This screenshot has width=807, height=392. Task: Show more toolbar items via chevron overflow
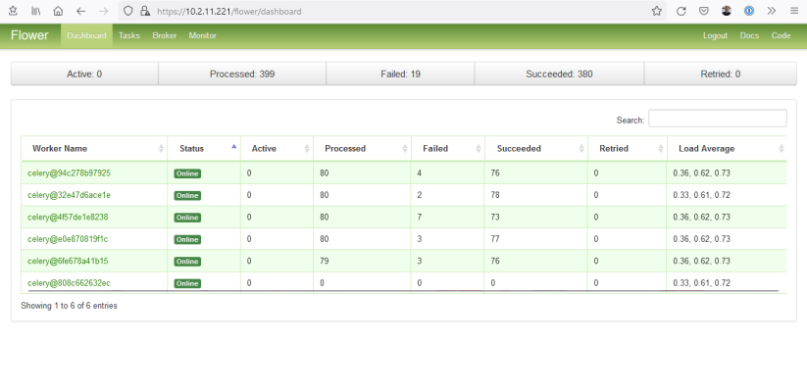tap(771, 11)
